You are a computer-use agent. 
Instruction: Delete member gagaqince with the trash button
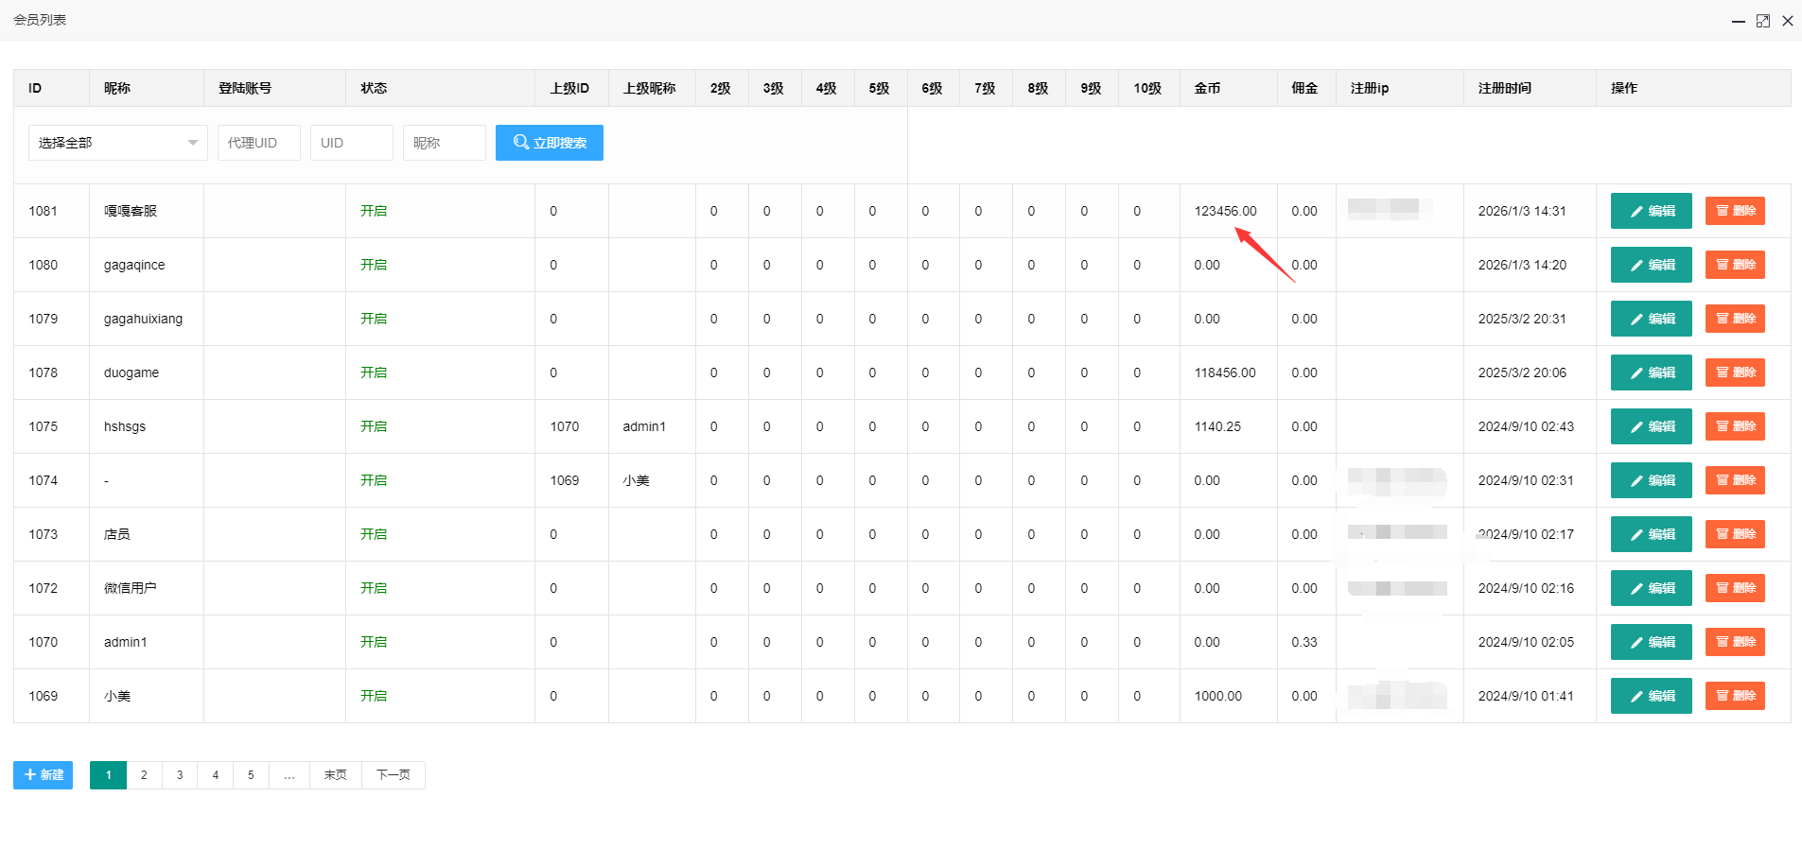[x=1734, y=265]
